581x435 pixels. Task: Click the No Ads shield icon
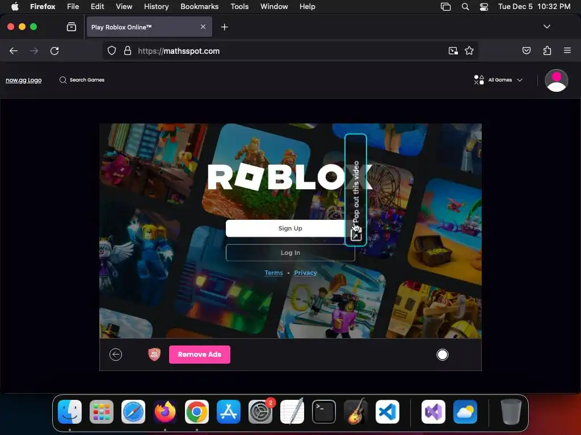click(154, 355)
